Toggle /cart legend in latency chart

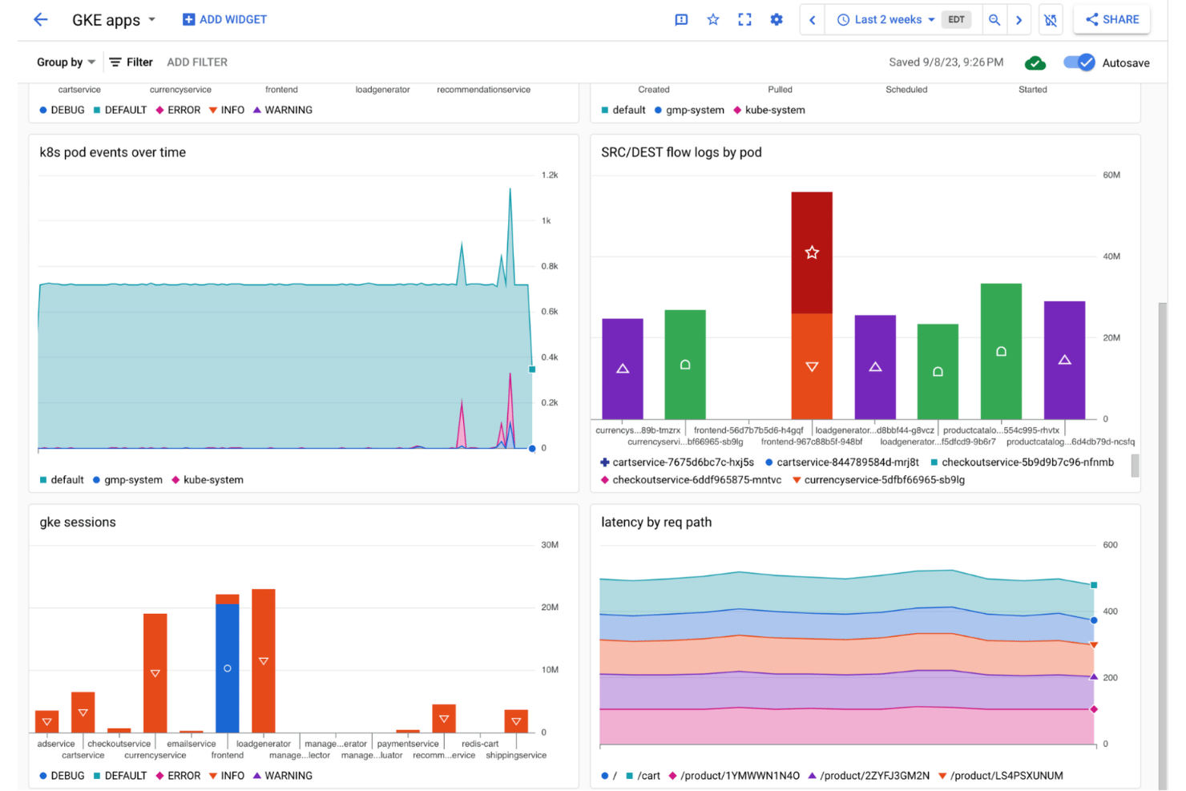pos(643,776)
